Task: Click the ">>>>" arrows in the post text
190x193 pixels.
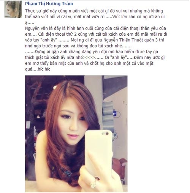Action: tap(89, 58)
